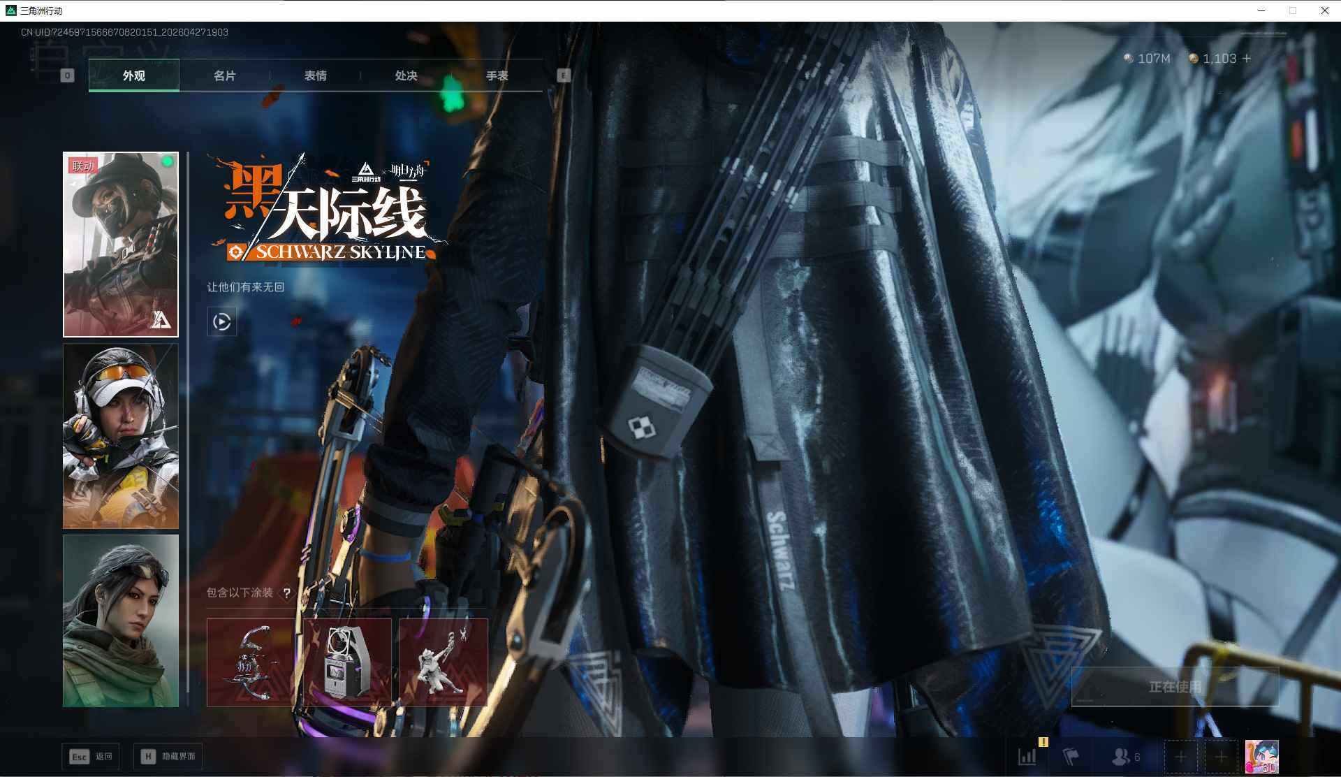Image resolution: width=1341 pixels, height=777 pixels.
Task: Click the H 隐藏界面 button
Action: pyautogui.click(x=168, y=756)
